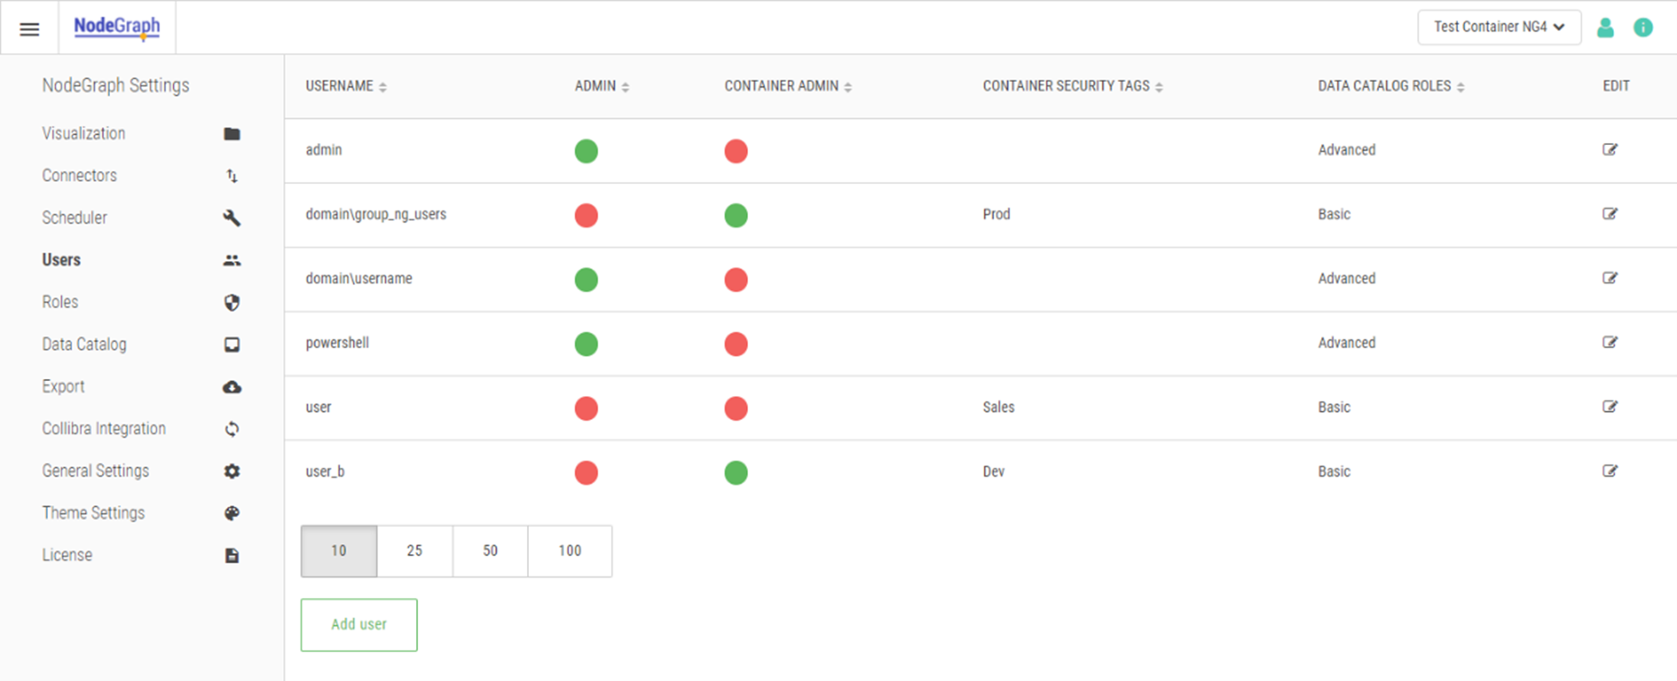Screen dimensions: 1677x681
Task: Click domain\group_ng_users red Admin dot
Action: pos(587,215)
